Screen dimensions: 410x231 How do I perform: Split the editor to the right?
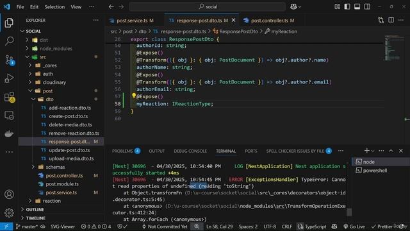click(x=391, y=20)
